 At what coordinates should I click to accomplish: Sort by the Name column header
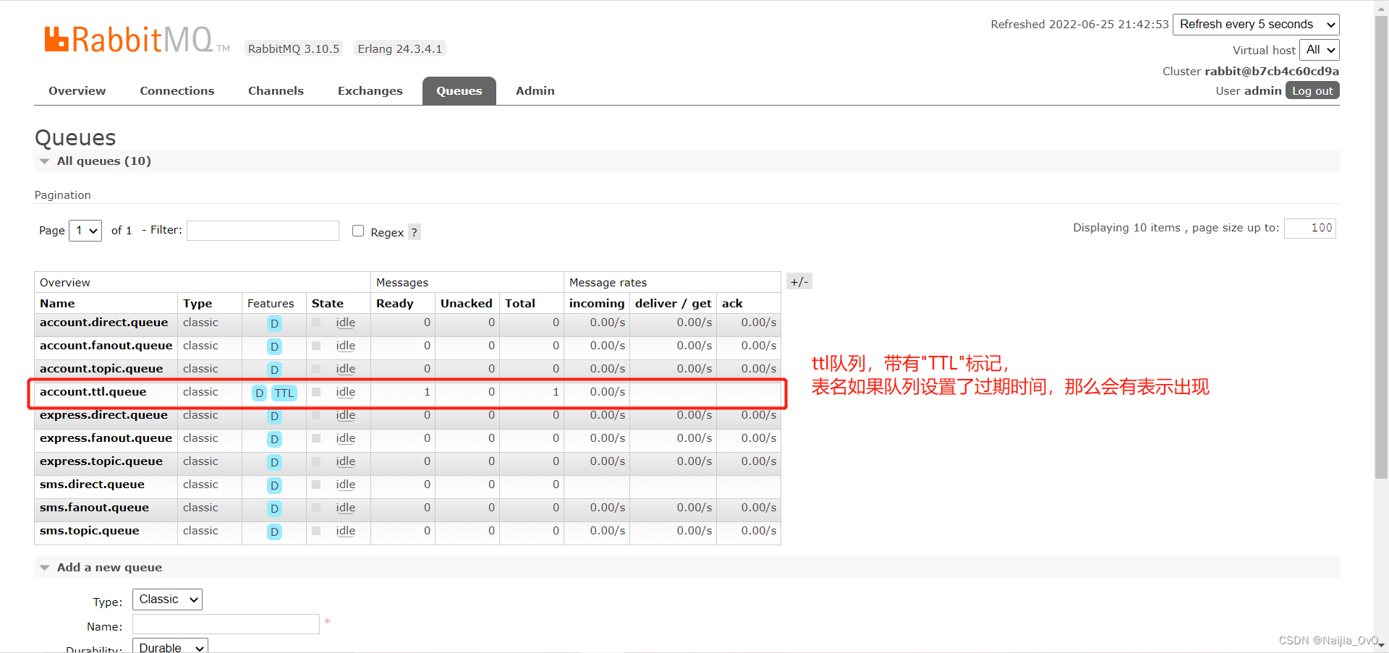[57, 304]
